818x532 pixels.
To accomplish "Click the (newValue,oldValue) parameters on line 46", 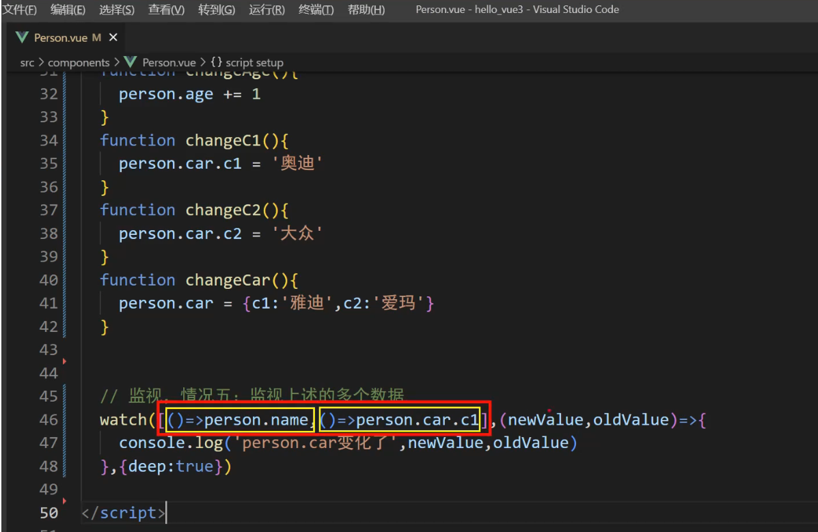I will [x=588, y=420].
